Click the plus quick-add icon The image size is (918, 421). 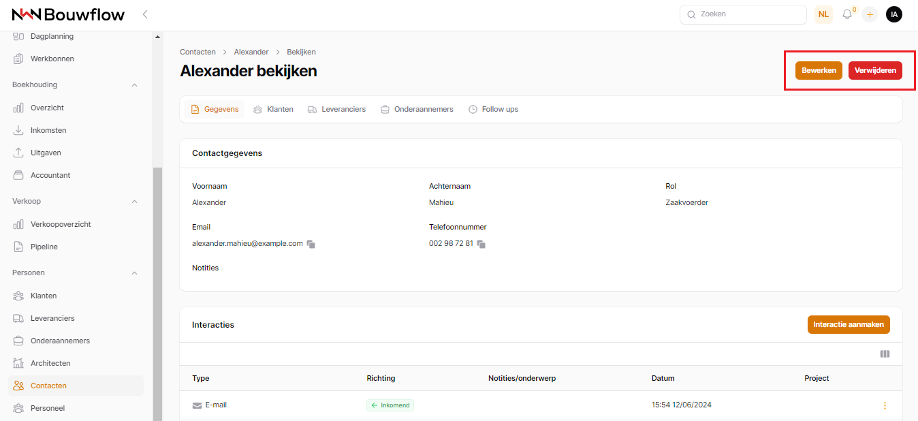[870, 14]
